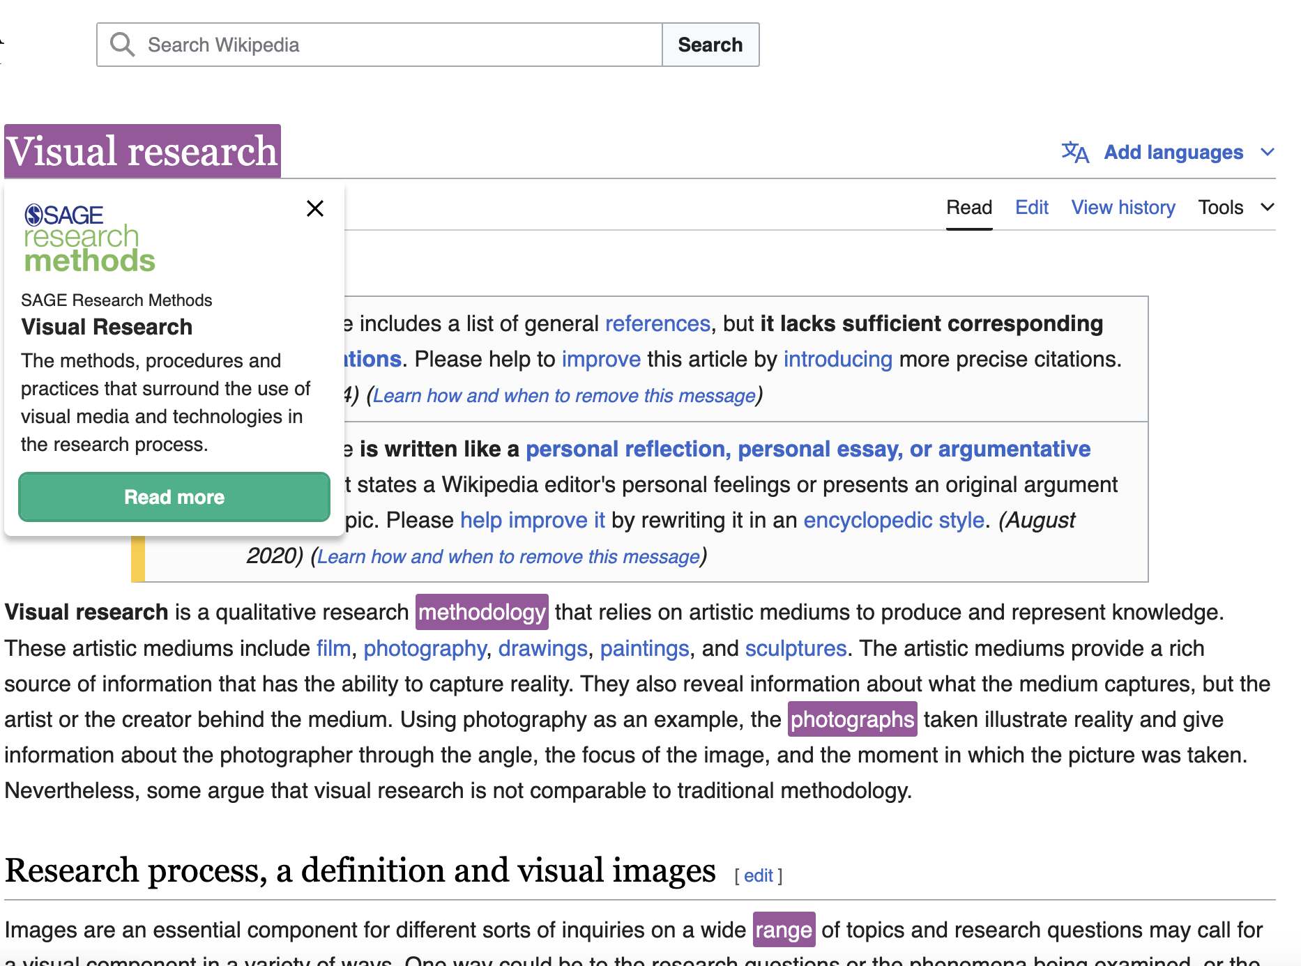Click the green Read more button
This screenshot has width=1301, height=966.
point(174,497)
